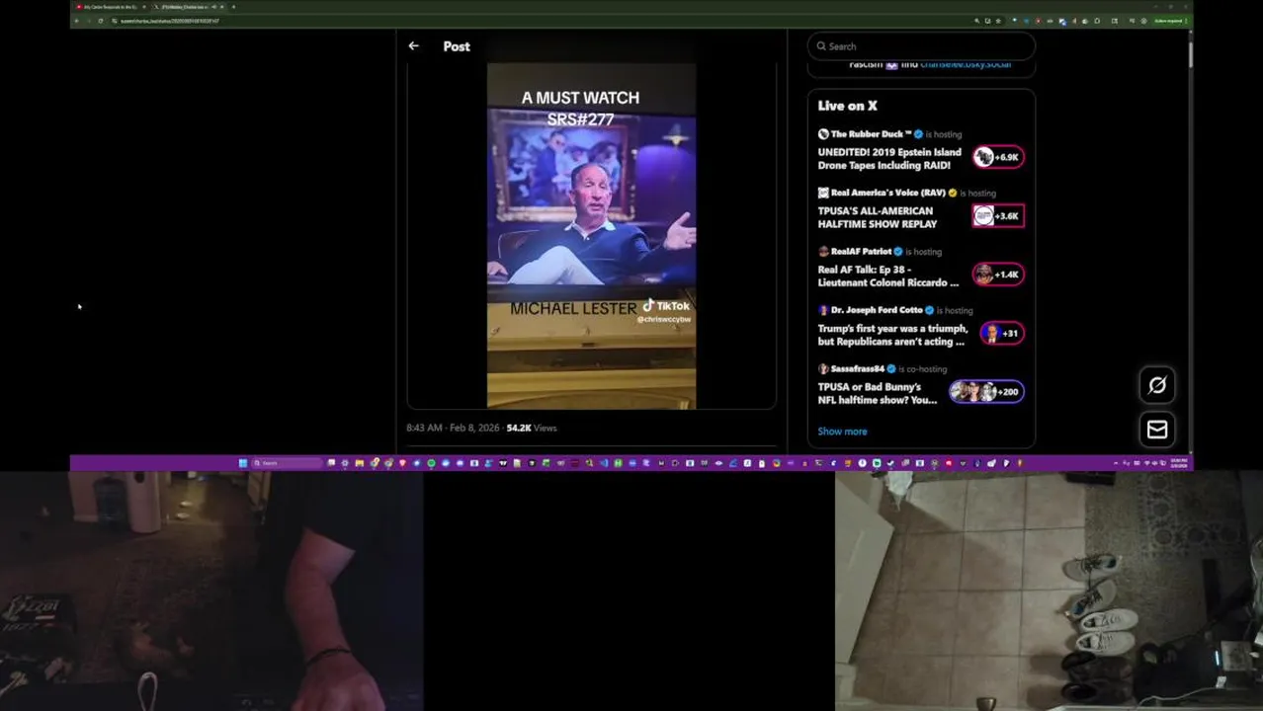Switch to the YouTube browser tab

[x=110, y=7]
